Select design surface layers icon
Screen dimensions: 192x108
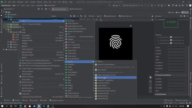pyautogui.click(x=81, y=16)
